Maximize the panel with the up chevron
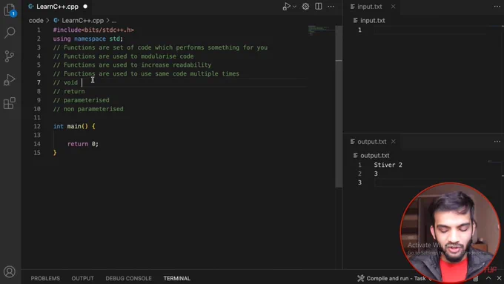The height and width of the screenshot is (284, 504). click(x=488, y=278)
